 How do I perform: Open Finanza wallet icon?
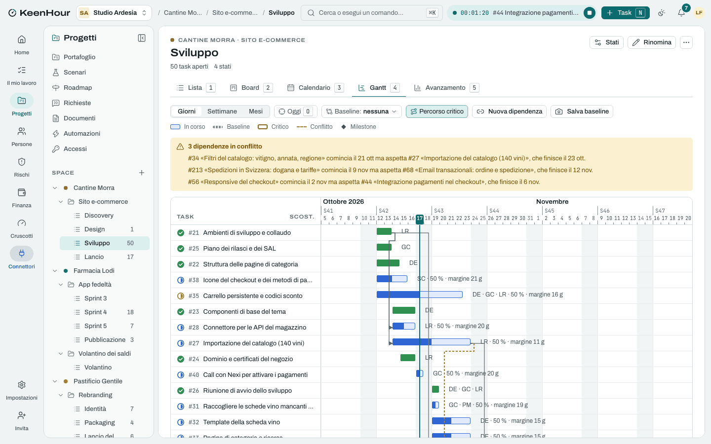pyautogui.click(x=22, y=197)
